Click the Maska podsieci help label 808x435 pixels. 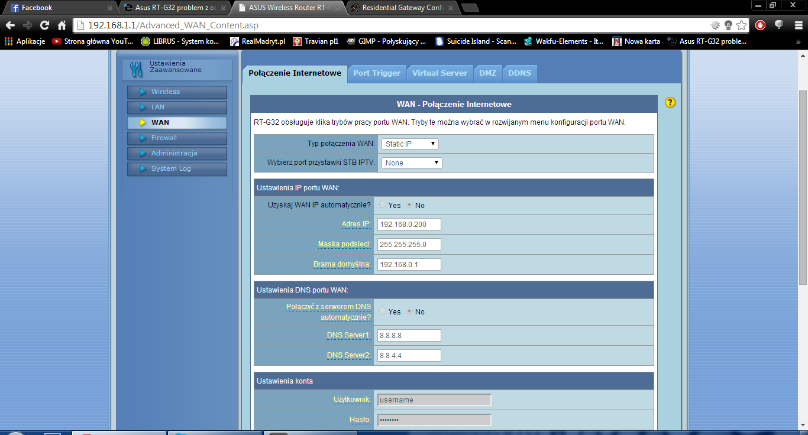[344, 244]
